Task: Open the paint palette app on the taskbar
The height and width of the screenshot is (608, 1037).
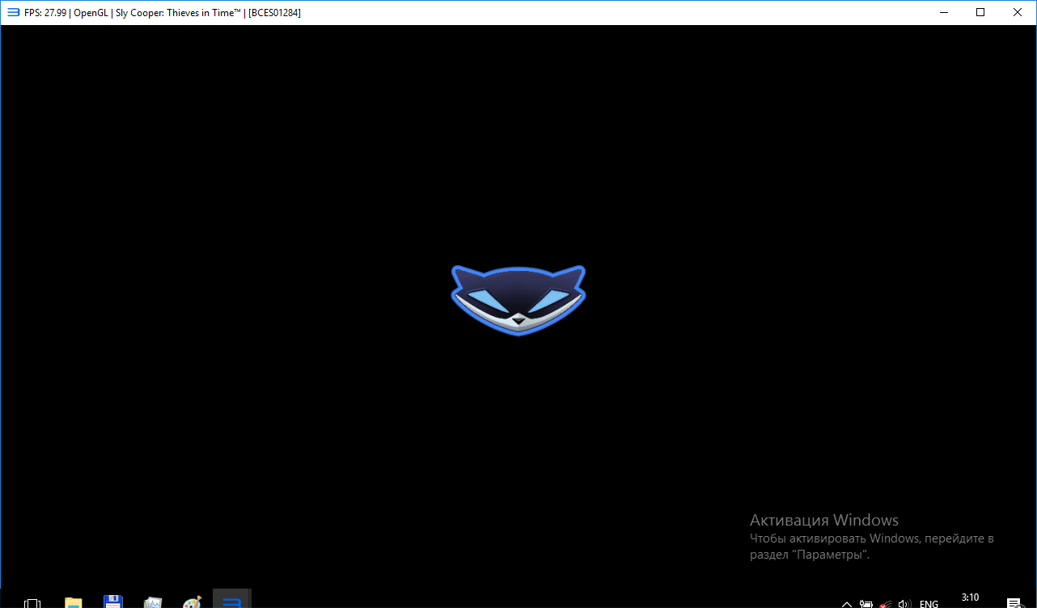Action: click(x=192, y=602)
